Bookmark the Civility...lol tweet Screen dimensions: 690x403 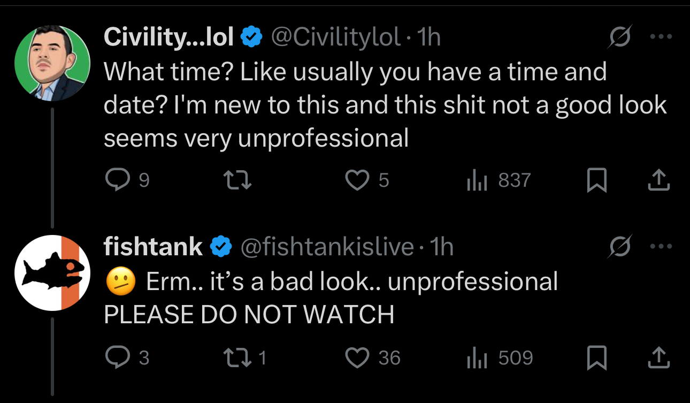click(x=597, y=181)
